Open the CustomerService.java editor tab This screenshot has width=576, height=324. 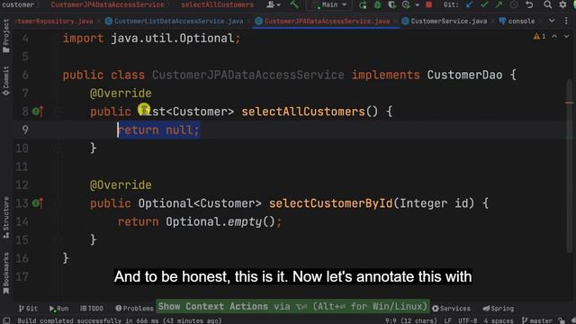[445, 22]
